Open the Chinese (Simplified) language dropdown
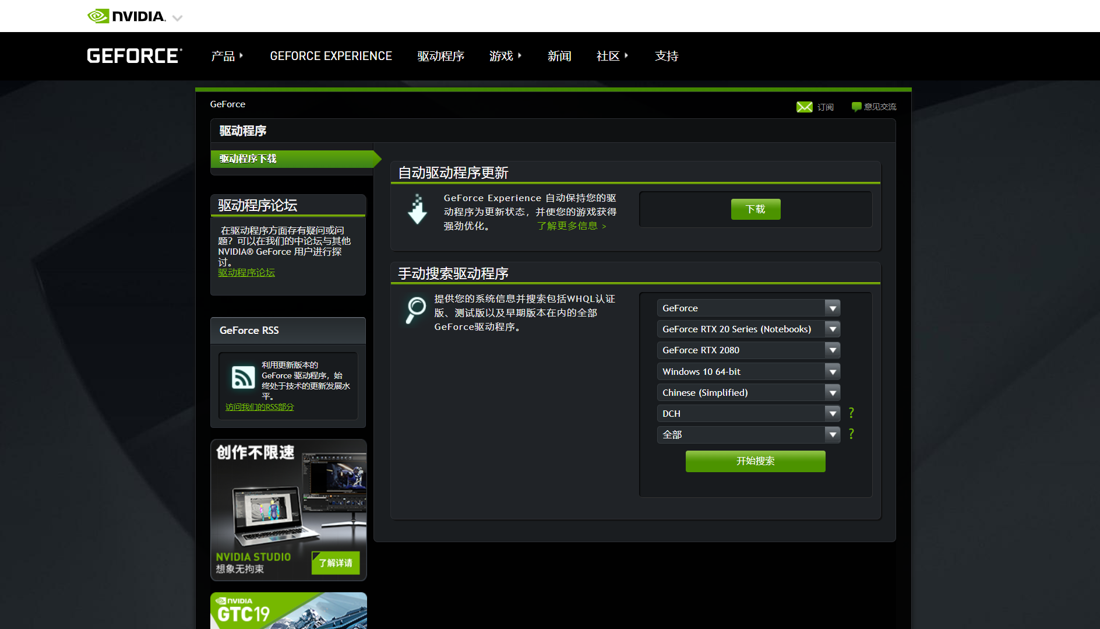Screen dimensions: 1100x629 tap(748, 392)
